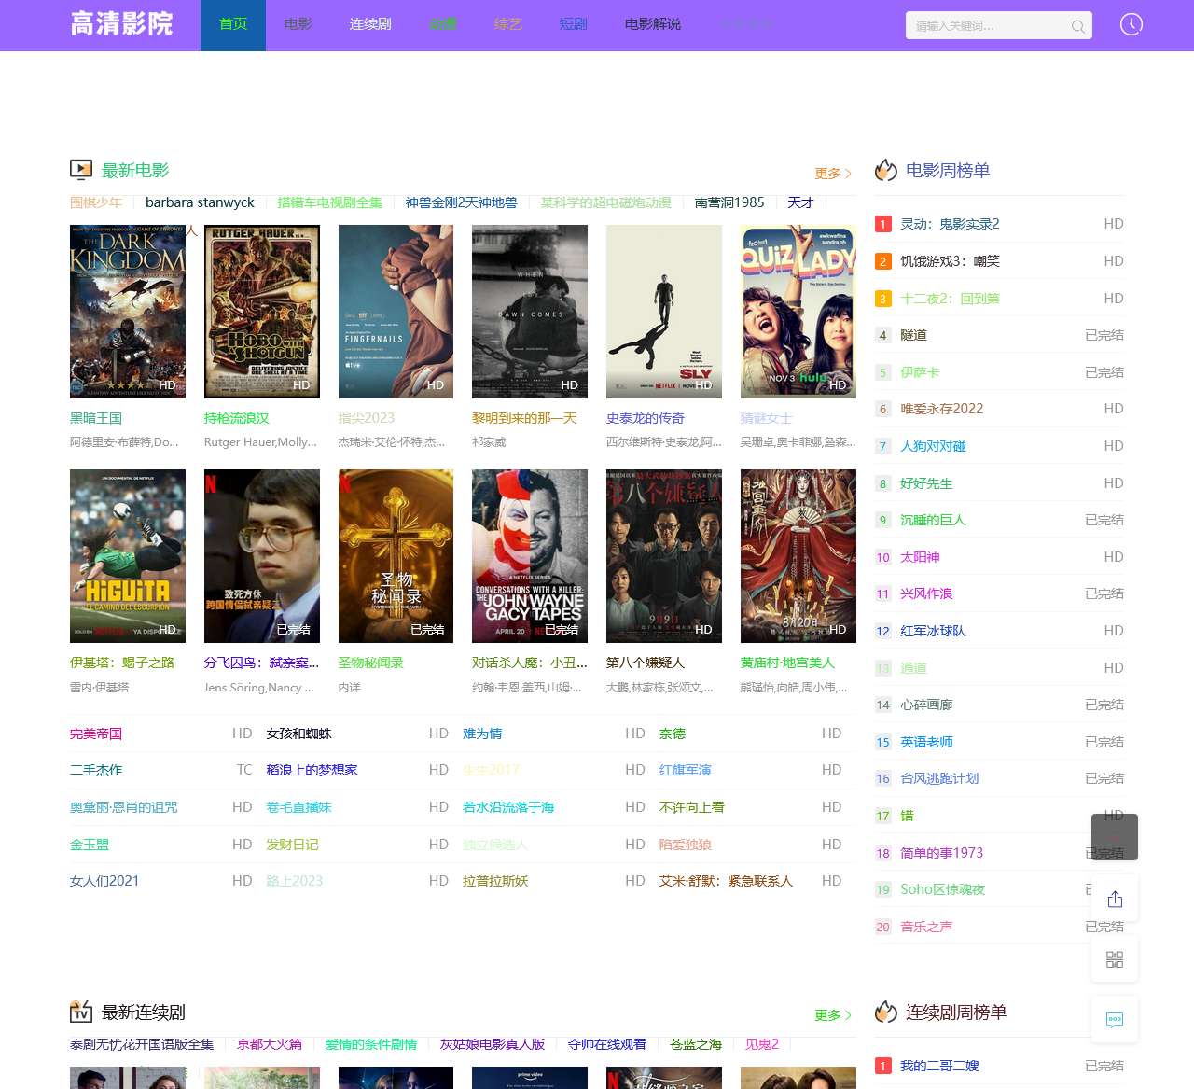This screenshot has height=1089, width=1194.
Task: Open the Fingernails movie poster
Action: [396, 312]
